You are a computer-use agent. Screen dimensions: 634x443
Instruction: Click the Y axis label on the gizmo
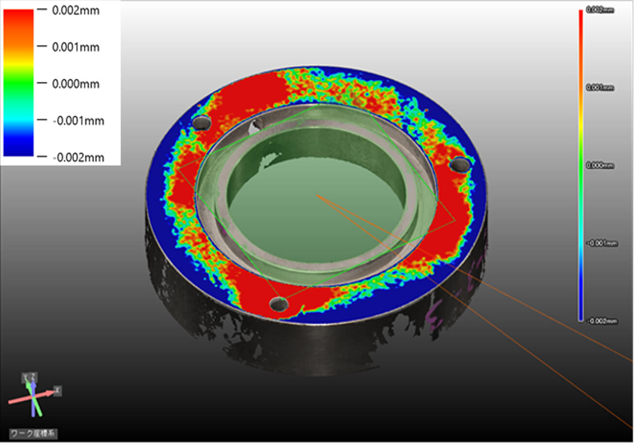(26, 377)
